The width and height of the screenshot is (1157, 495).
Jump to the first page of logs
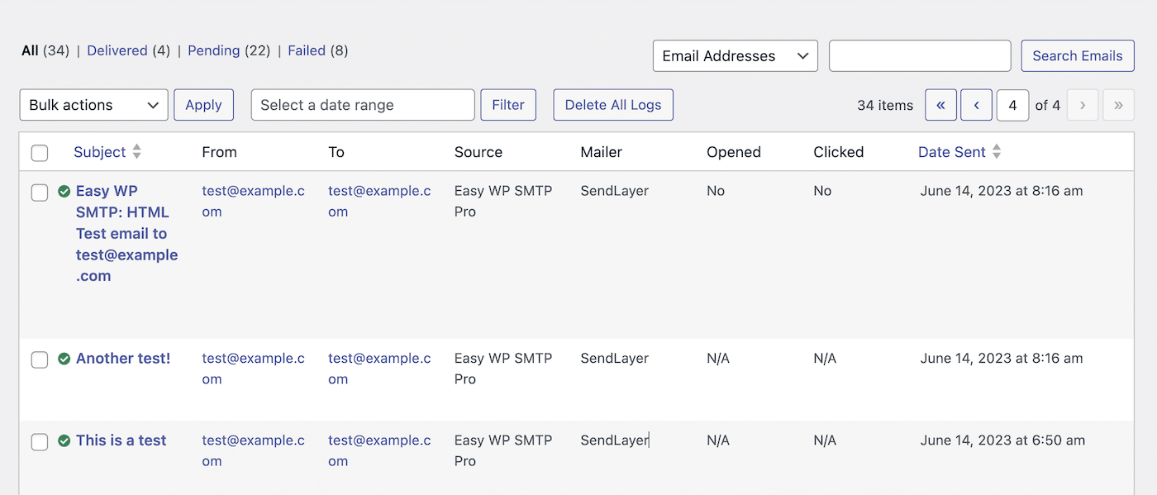940,105
